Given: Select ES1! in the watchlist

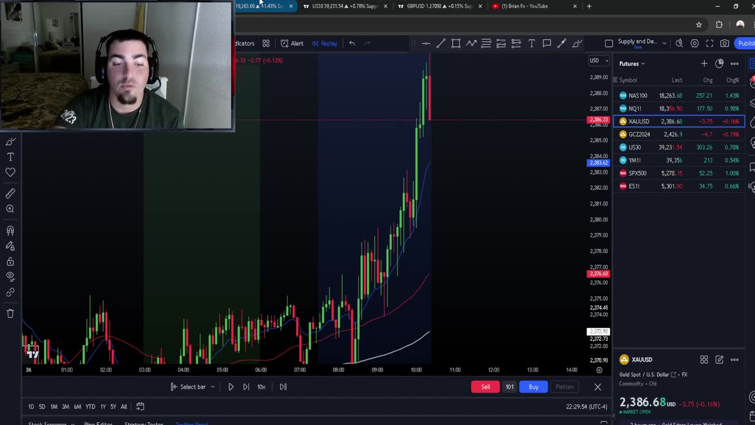Looking at the screenshot, I should 679,187.
